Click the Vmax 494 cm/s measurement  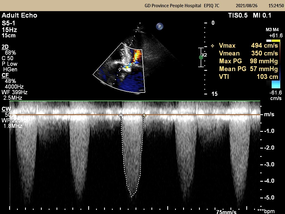pos(264,46)
